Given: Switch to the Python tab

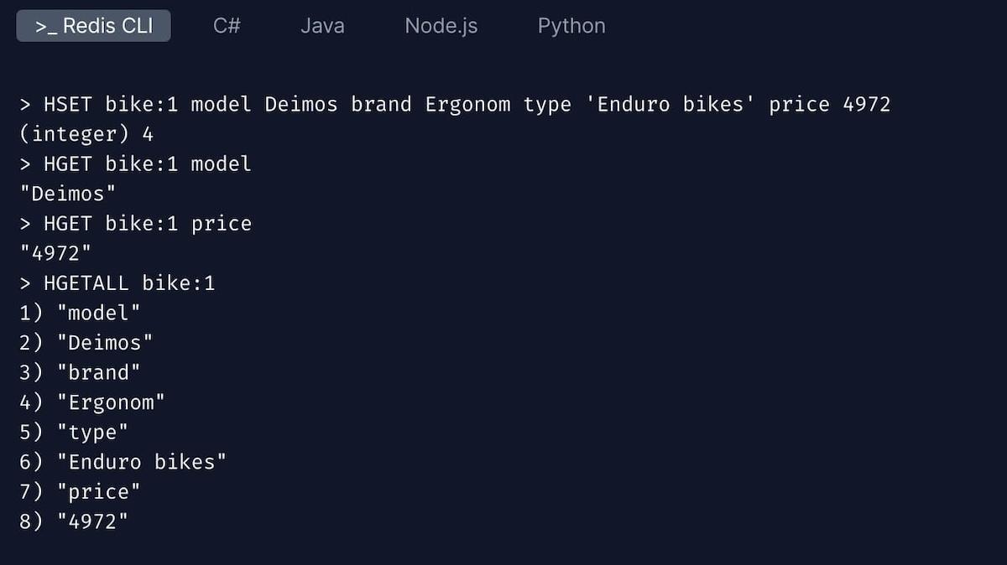Looking at the screenshot, I should (571, 26).
